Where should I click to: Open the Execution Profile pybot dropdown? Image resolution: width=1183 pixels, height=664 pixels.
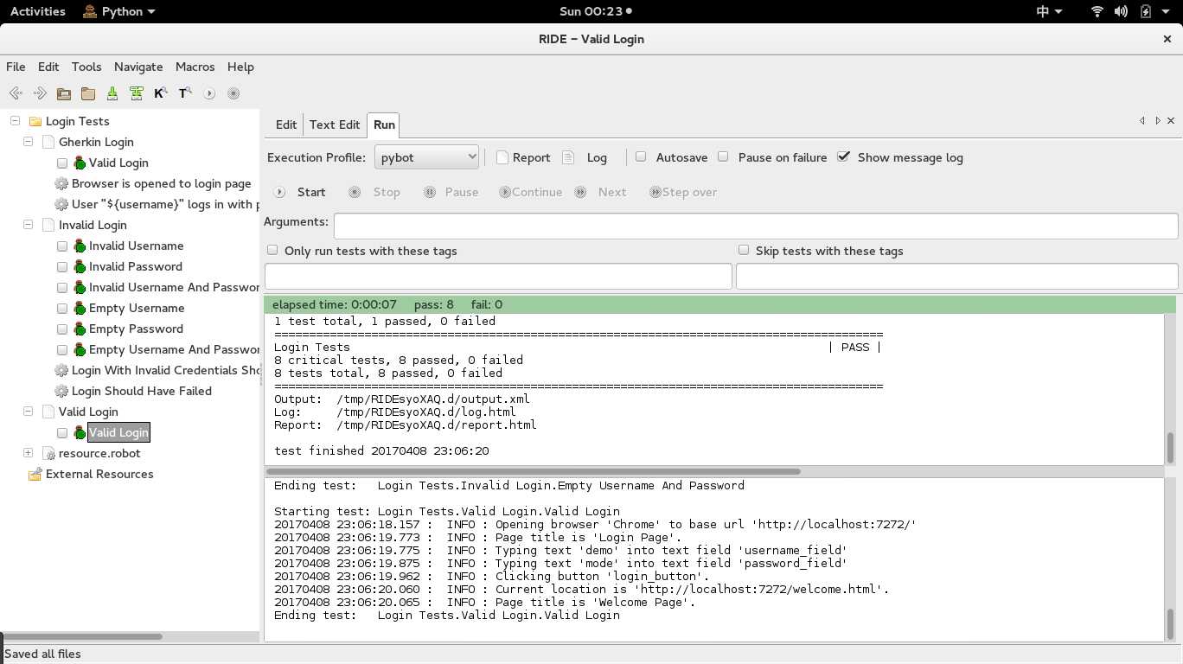pos(427,157)
